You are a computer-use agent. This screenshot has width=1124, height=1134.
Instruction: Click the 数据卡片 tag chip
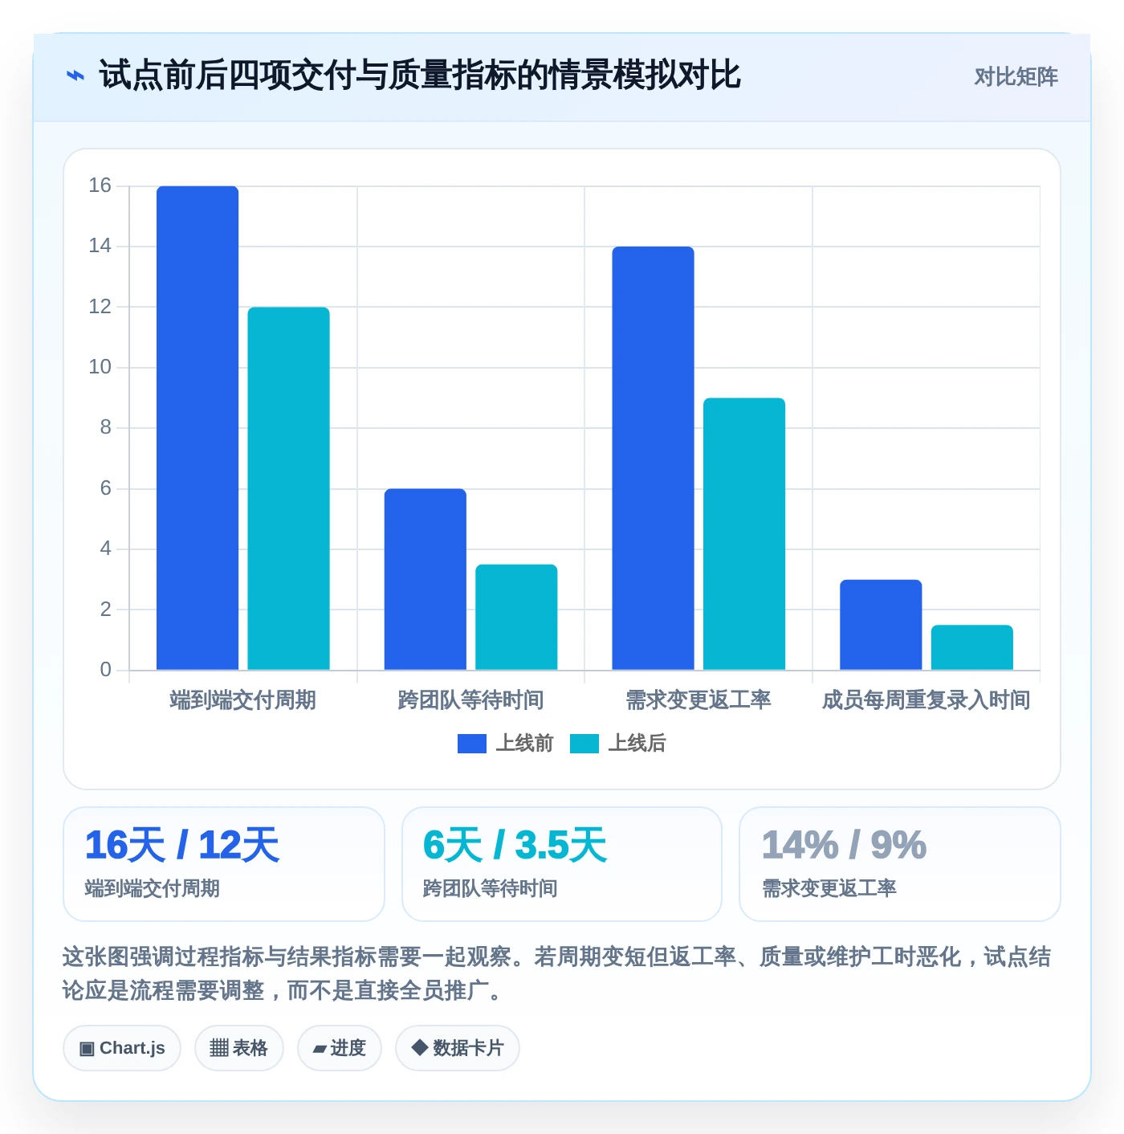coord(458,1048)
